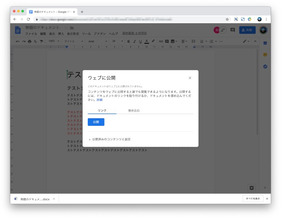281x218 pixels.
Task: Open the 100% zoom dropdown
Action: point(54,41)
